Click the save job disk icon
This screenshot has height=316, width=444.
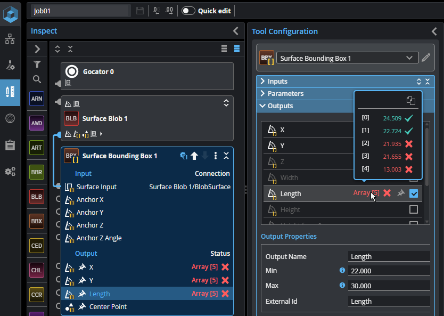[140, 11]
